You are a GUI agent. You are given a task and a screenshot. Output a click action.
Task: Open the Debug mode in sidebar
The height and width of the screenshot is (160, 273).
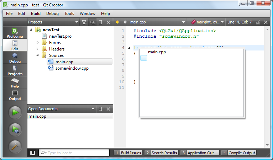pyautogui.click(x=15, y=58)
